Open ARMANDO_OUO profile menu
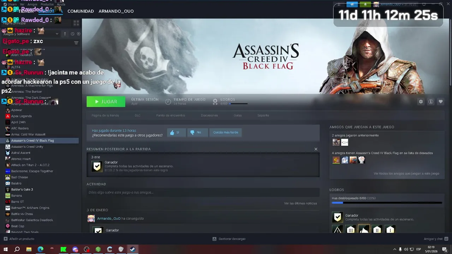Image resolution: width=452 pixels, height=254 pixels. tap(116, 11)
